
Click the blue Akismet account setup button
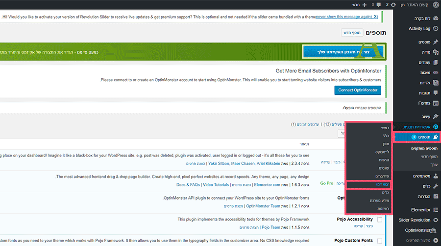(x=343, y=52)
